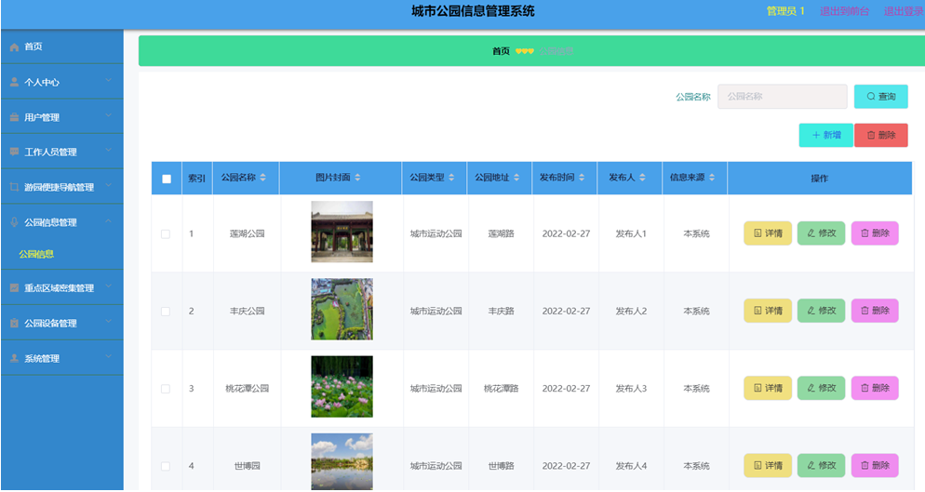Expand the 系统管理 menu chevron
This screenshot has width=925, height=492.
[x=109, y=357]
